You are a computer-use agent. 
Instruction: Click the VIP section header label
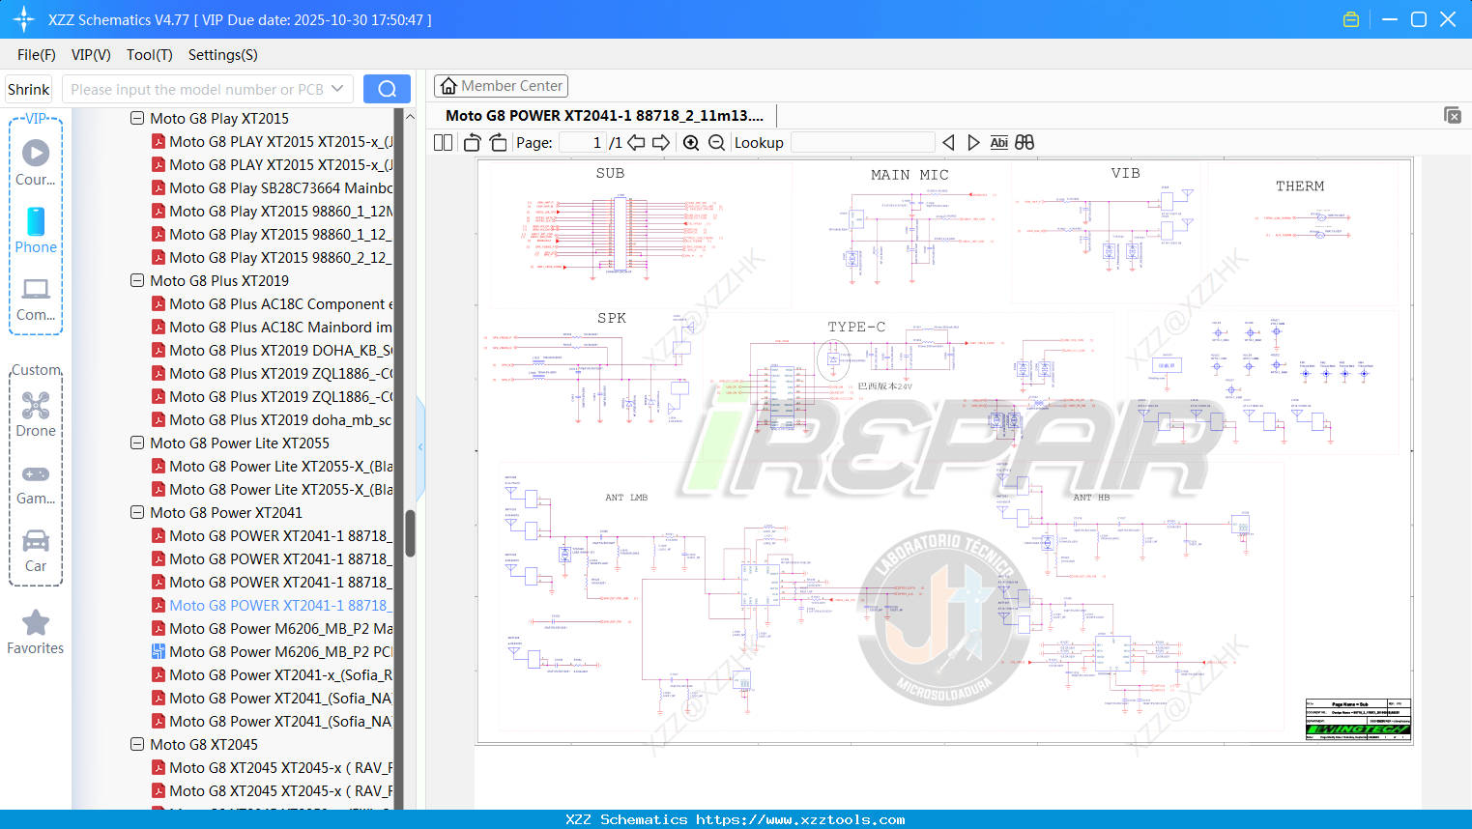[x=36, y=119]
